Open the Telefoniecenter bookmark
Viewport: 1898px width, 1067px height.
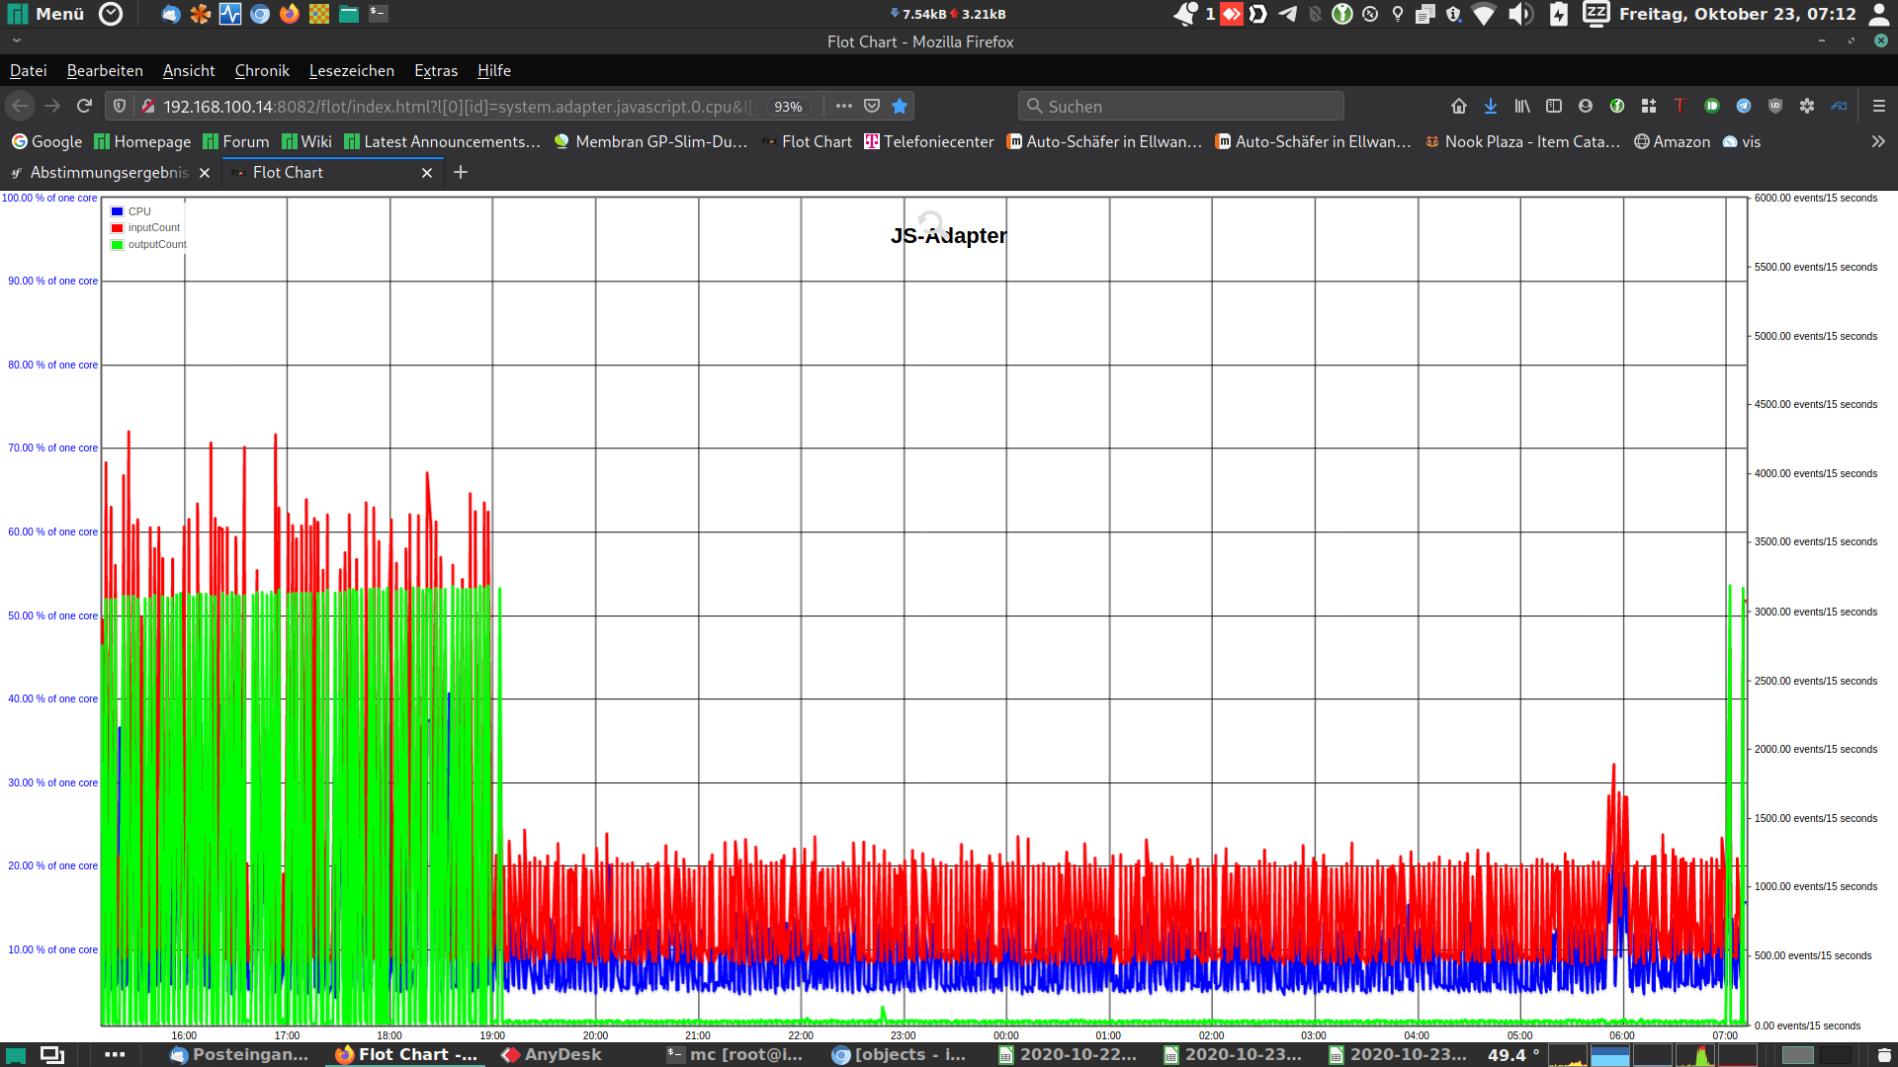click(929, 141)
